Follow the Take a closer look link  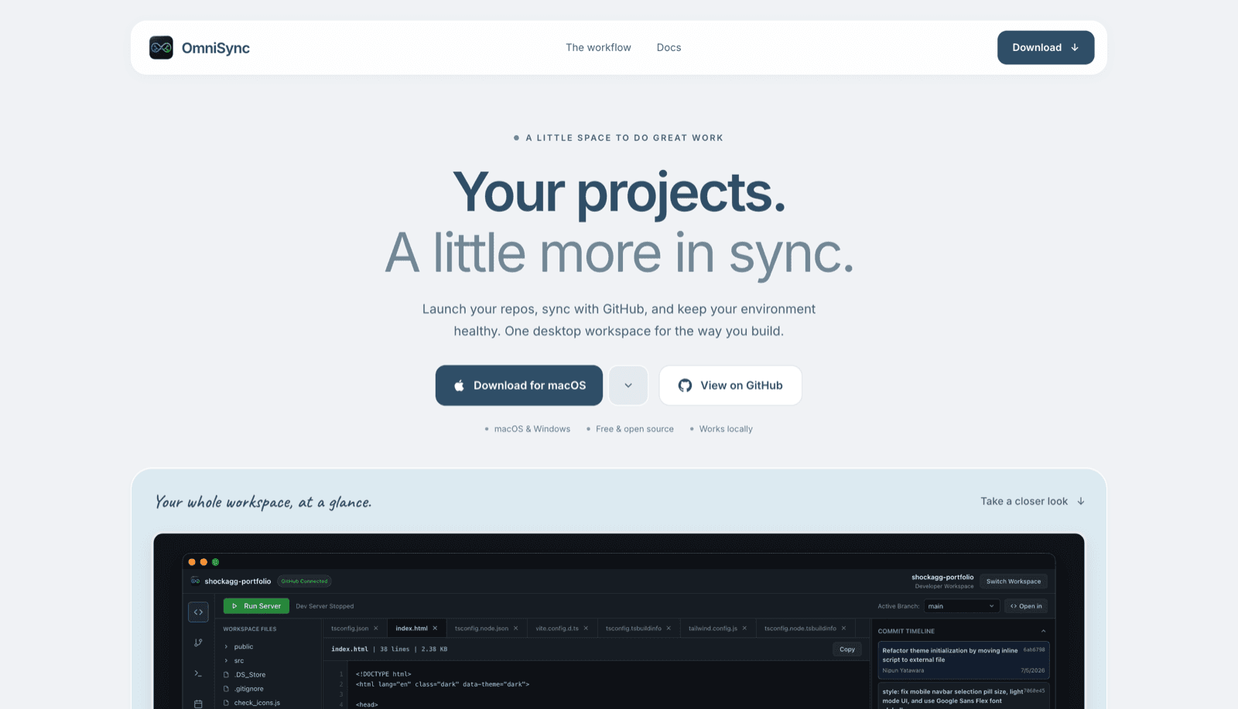pos(1032,501)
